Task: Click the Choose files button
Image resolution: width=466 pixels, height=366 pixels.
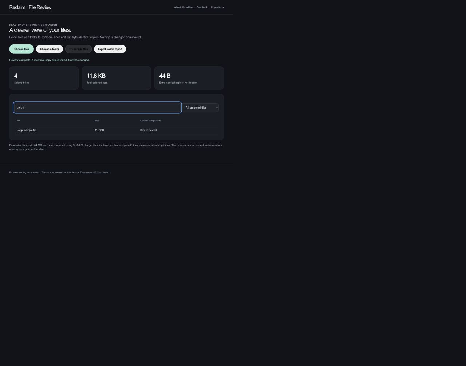Action: click(x=21, y=49)
